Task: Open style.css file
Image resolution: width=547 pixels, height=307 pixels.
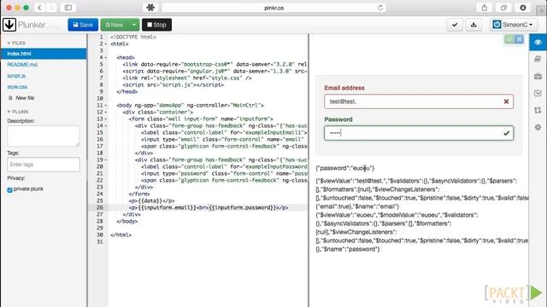Action: pyautogui.click(x=17, y=87)
